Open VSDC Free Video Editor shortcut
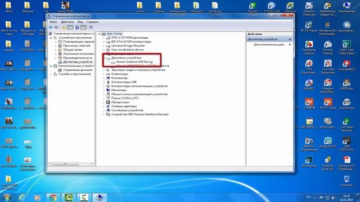This screenshot has height=202, width=360. 346,48
